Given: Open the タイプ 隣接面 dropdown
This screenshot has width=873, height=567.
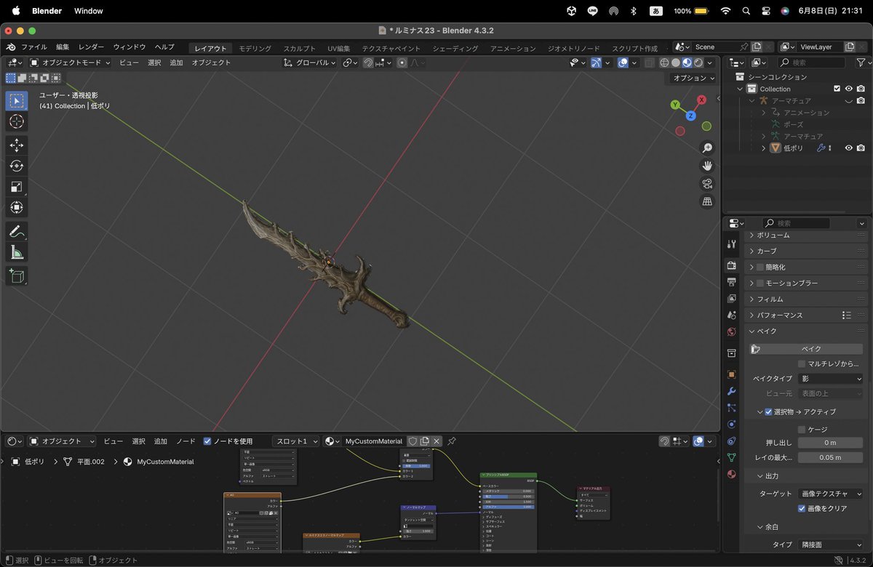Looking at the screenshot, I should 830,544.
